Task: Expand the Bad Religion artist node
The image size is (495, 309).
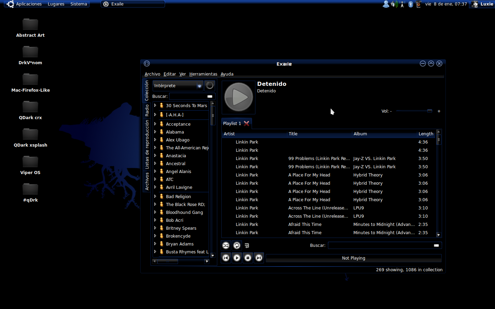Action: click(155, 196)
